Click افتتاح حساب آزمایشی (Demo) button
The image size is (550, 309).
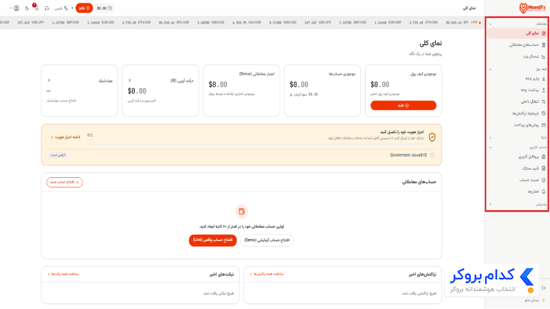pos(267,240)
